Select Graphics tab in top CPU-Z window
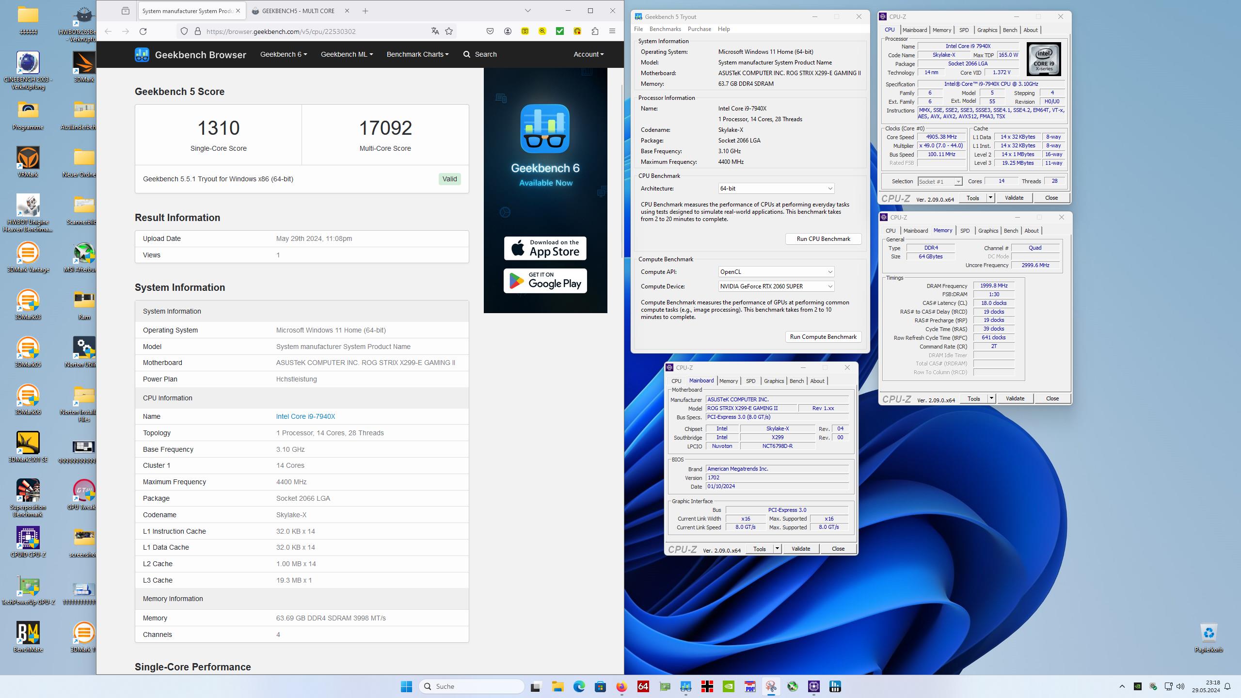Screen dimensions: 1241x698 pos(987,30)
